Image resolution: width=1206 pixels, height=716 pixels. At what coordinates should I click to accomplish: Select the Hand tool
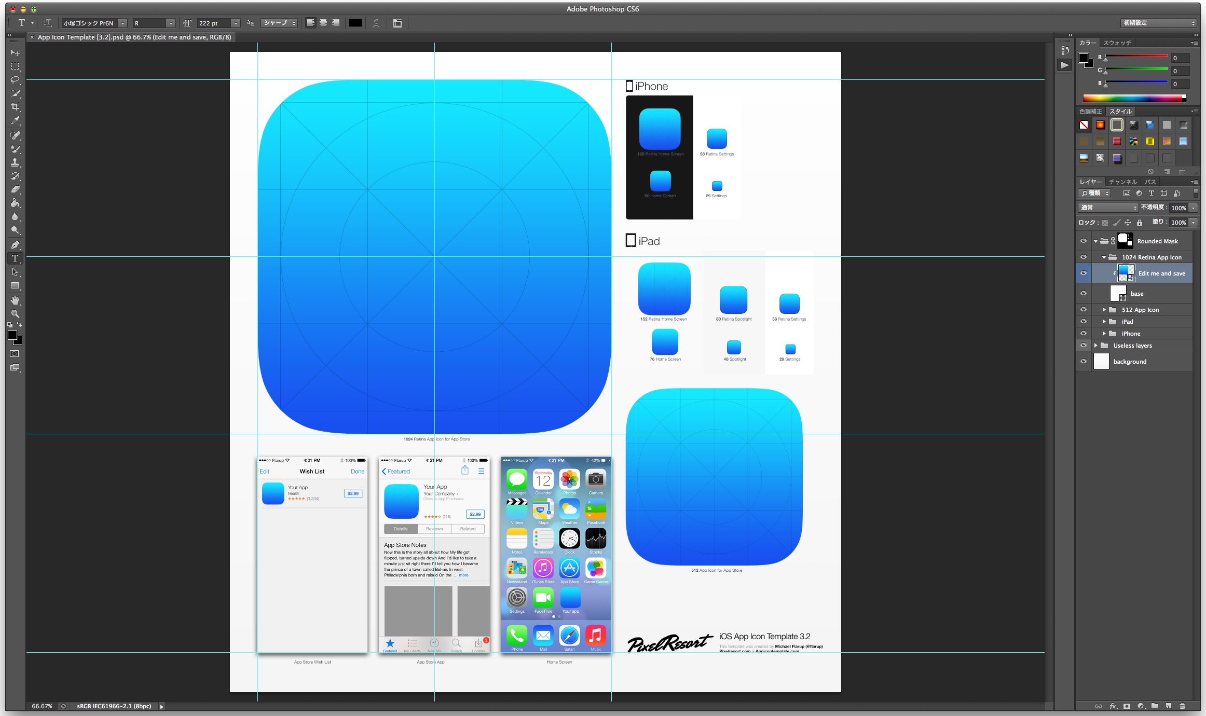[15, 300]
